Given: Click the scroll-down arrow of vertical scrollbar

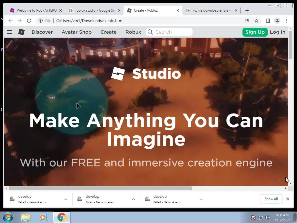Looking at the screenshot, I should [x=290, y=184].
